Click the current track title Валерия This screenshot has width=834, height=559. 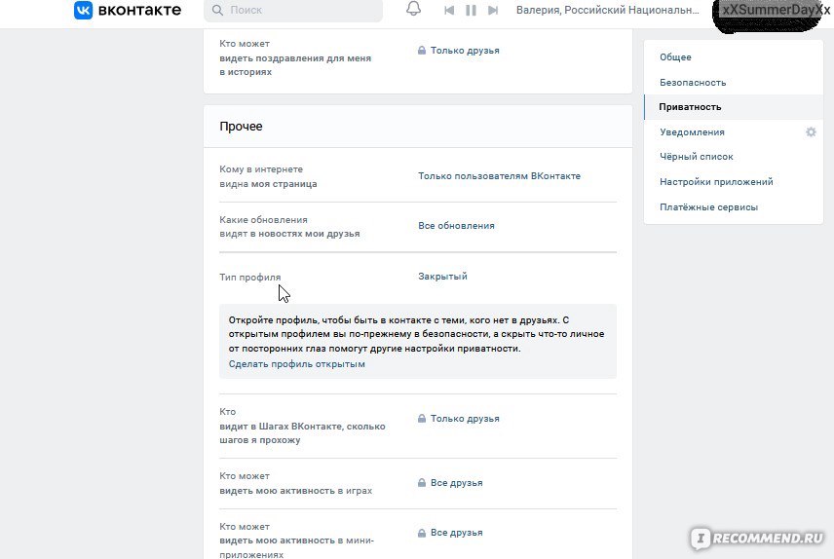607,10
